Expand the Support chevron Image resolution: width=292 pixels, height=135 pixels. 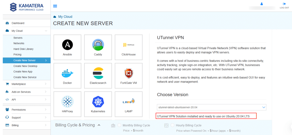(x=46, y=117)
